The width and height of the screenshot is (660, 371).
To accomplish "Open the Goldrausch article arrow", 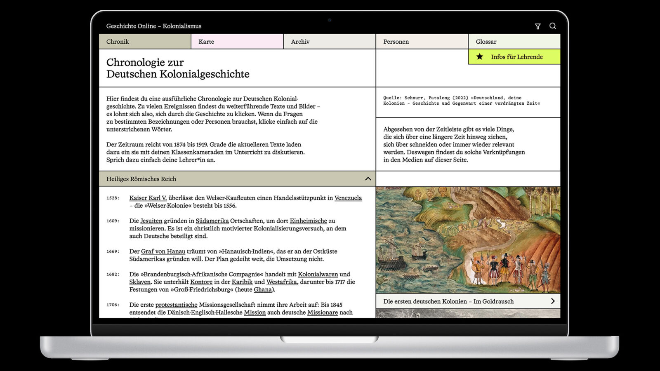I will pyautogui.click(x=553, y=301).
